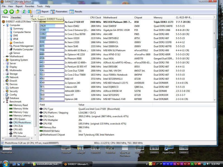Click the green Forward arrow button
The image size is (223, 167).
(x=11, y=12)
